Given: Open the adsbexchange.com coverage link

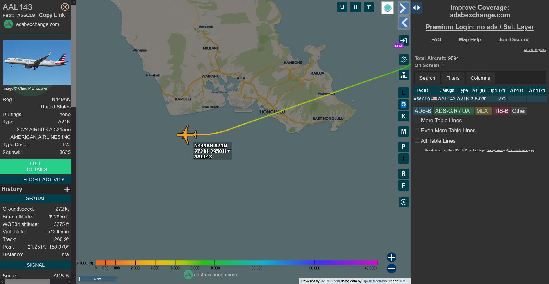Looking at the screenshot, I should [480, 15].
